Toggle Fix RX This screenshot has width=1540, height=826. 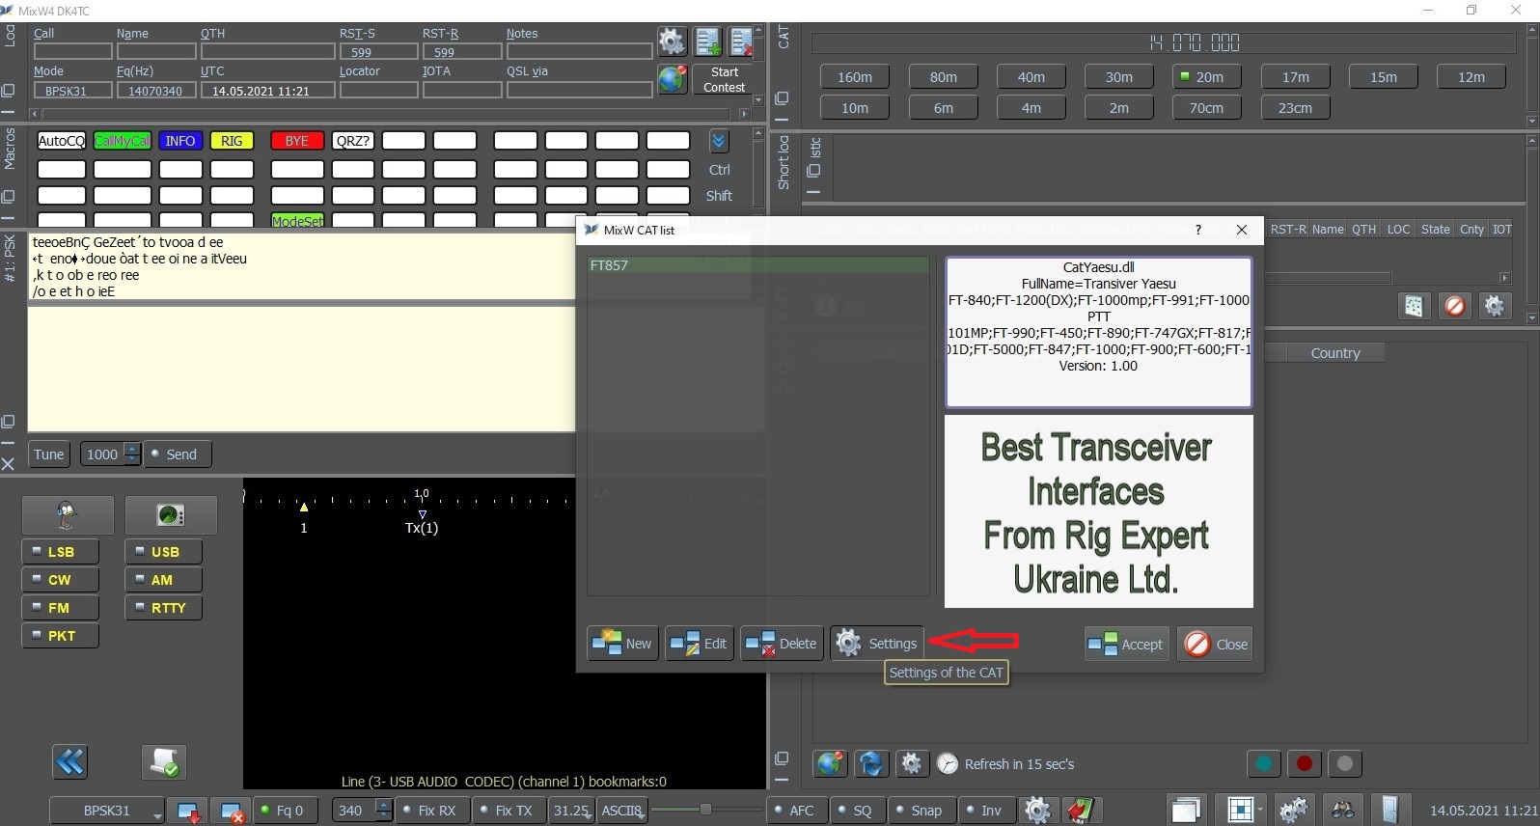pos(430,811)
